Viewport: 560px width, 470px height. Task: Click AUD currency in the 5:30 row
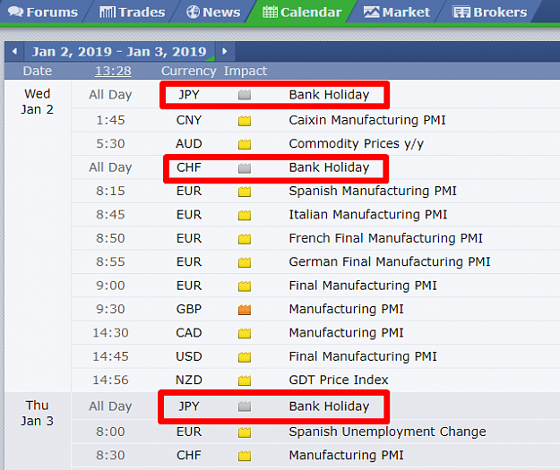click(x=189, y=144)
